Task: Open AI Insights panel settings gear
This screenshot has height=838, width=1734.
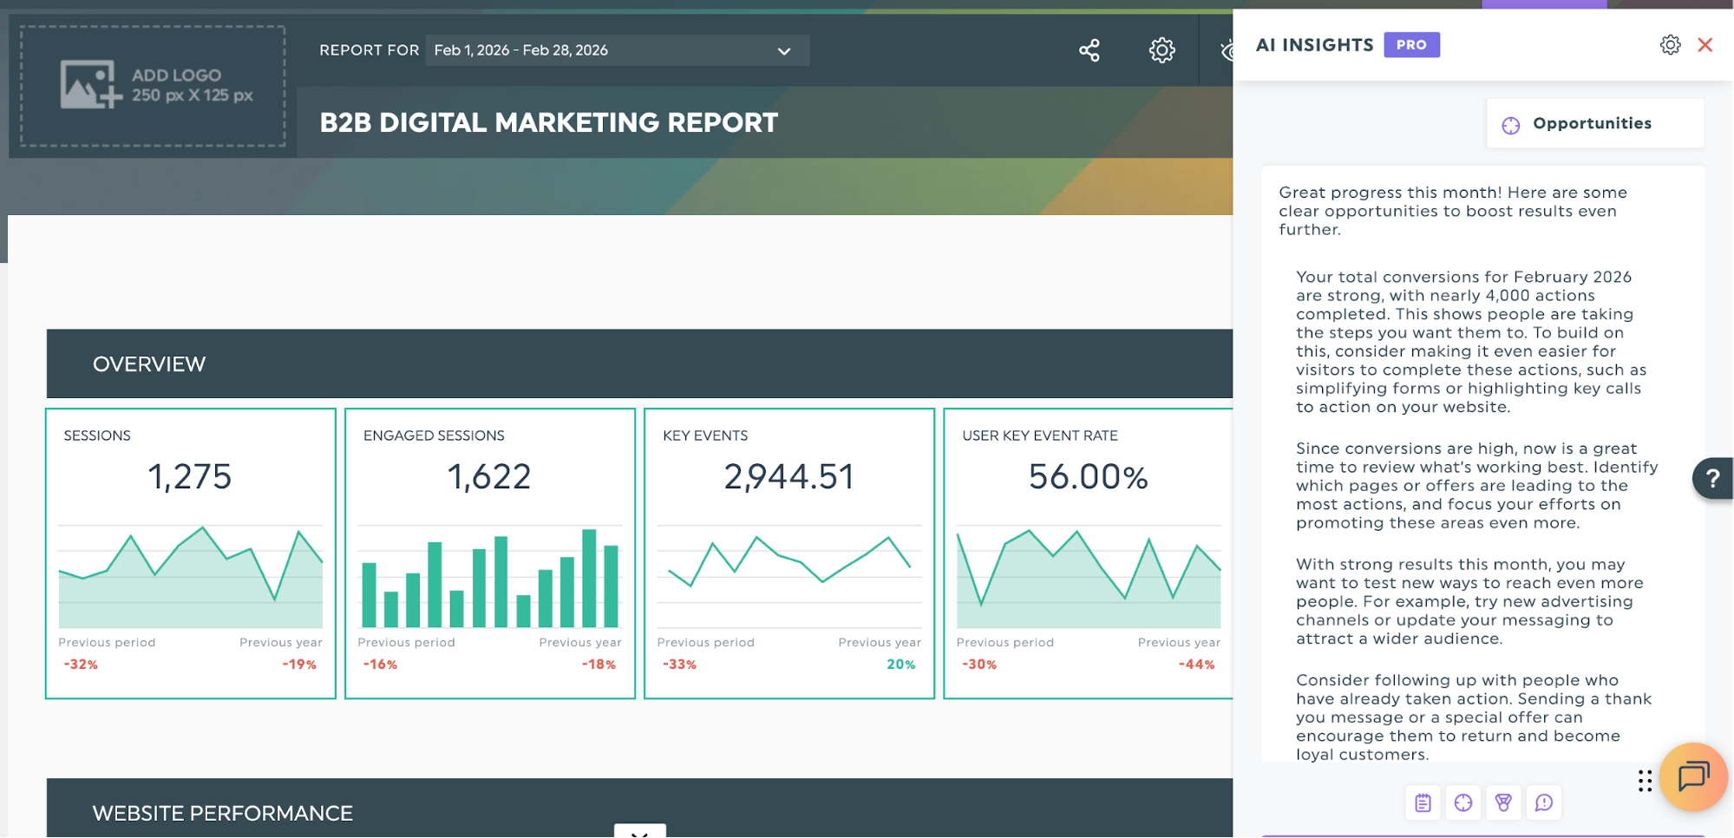Action: pyautogui.click(x=1670, y=45)
